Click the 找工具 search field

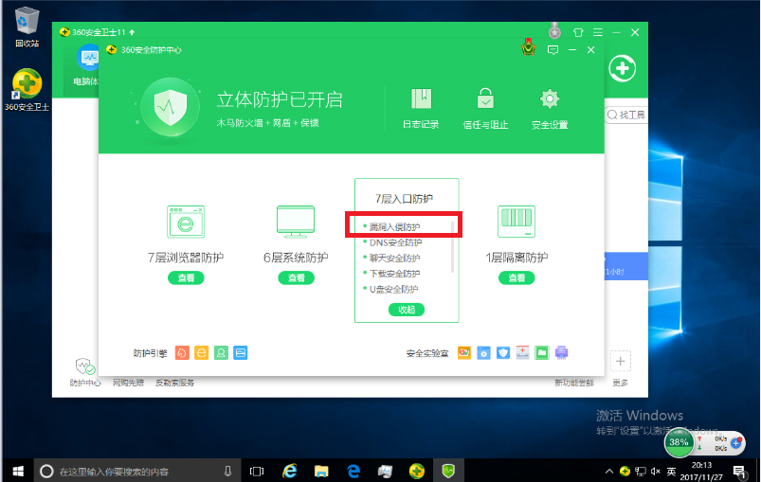(x=626, y=115)
